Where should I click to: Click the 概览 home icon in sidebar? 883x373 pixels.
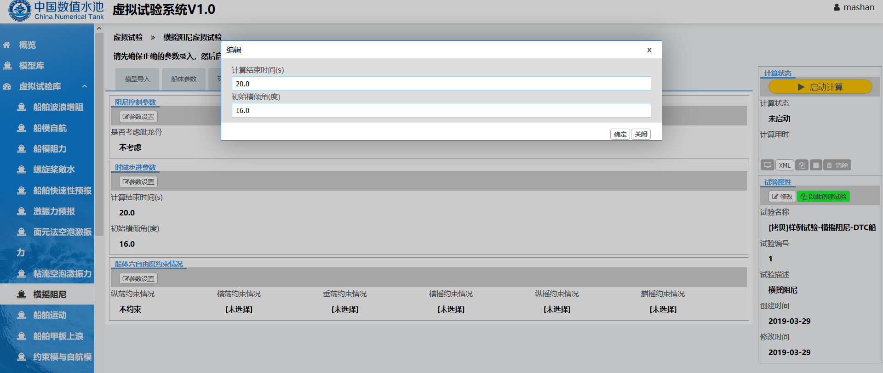7,45
